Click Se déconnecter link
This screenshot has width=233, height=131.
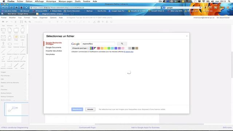pyautogui.click(x=223, y=17)
